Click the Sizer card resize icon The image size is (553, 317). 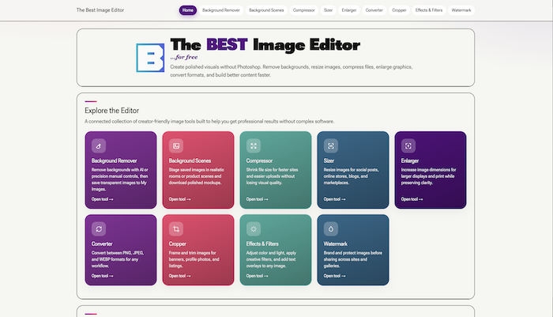(x=331, y=145)
